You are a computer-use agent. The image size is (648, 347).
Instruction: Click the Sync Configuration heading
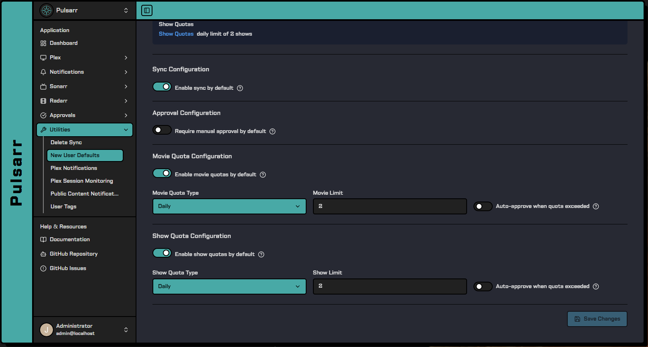pos(181,69)
